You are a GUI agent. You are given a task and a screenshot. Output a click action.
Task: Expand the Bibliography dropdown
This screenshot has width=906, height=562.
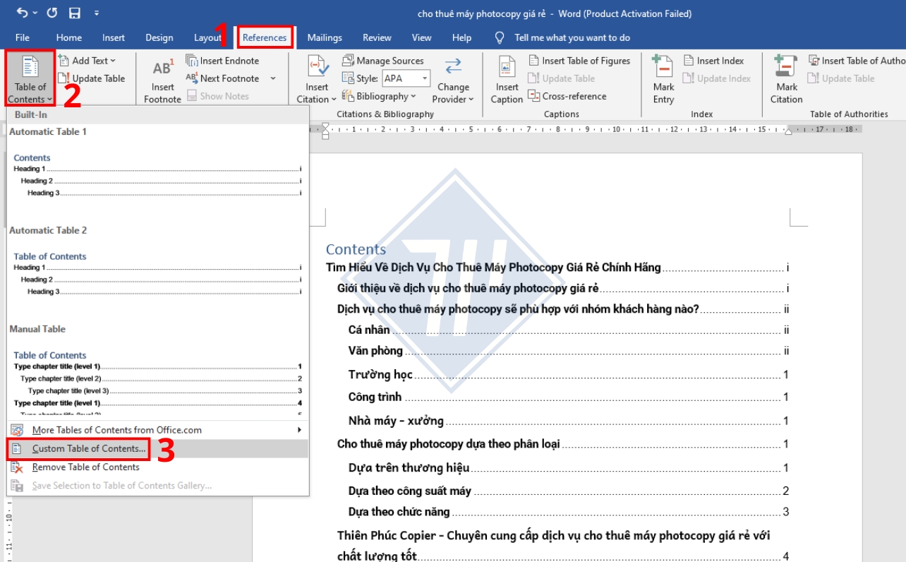pyautogui.click(x=379, y=96)
